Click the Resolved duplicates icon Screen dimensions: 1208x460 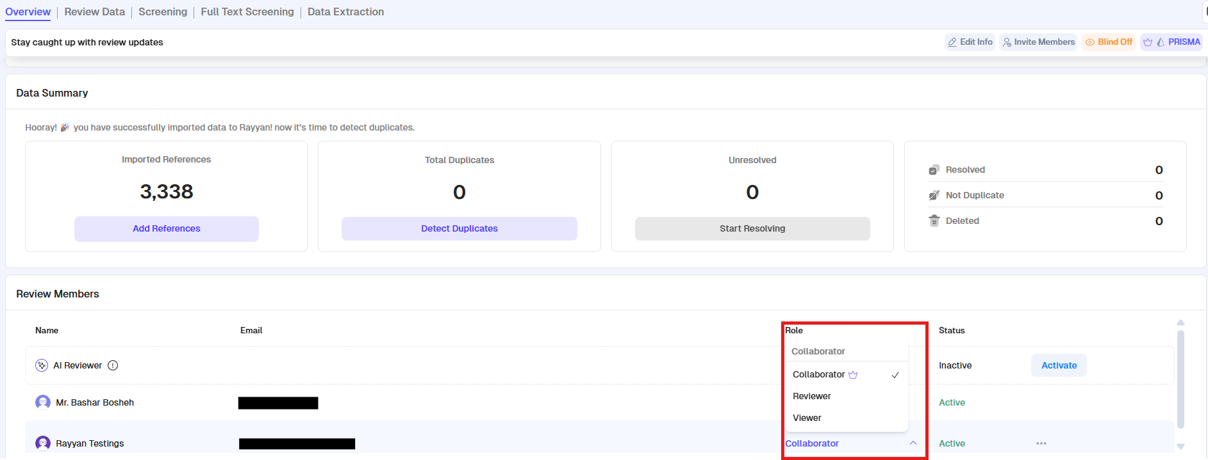[934, 170]
